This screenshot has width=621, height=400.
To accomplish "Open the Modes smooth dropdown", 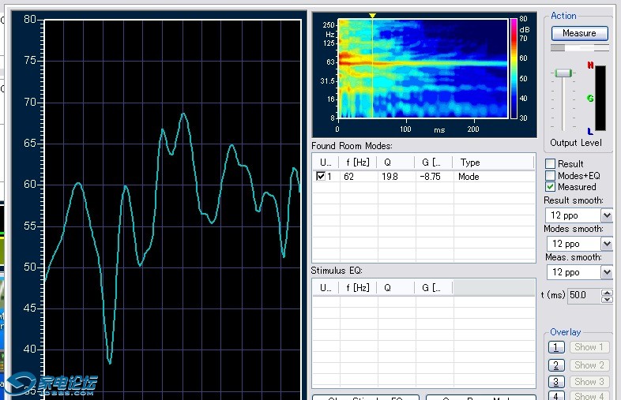I will (x=606, y=244).
